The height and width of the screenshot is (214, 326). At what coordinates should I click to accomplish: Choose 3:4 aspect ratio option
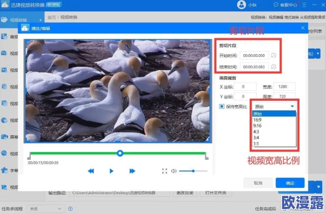tap(274, 138)
